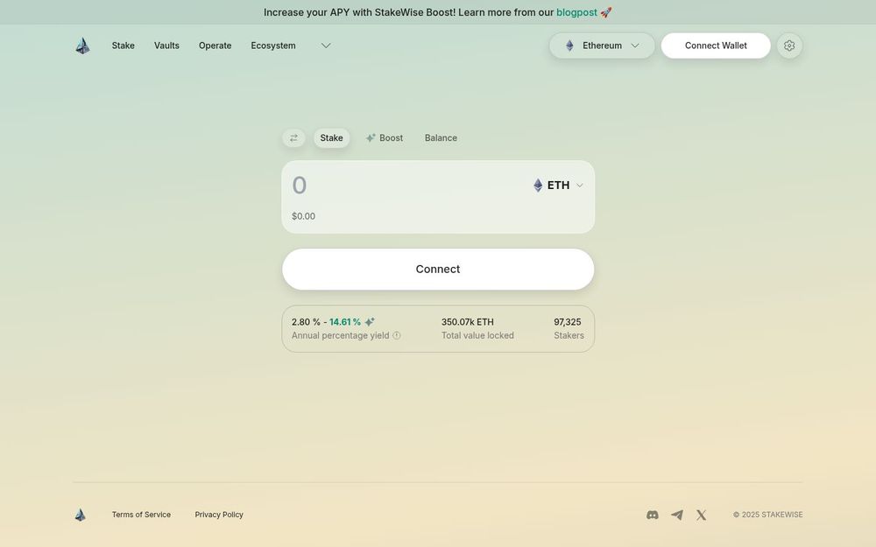
Task: Go to Stake in top navigation
Action: [x=123, y=46]
